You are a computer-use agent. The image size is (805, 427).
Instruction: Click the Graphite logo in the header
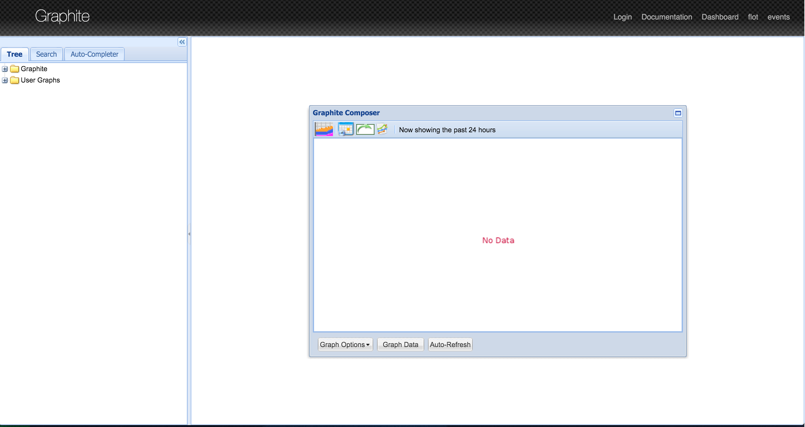63,15
